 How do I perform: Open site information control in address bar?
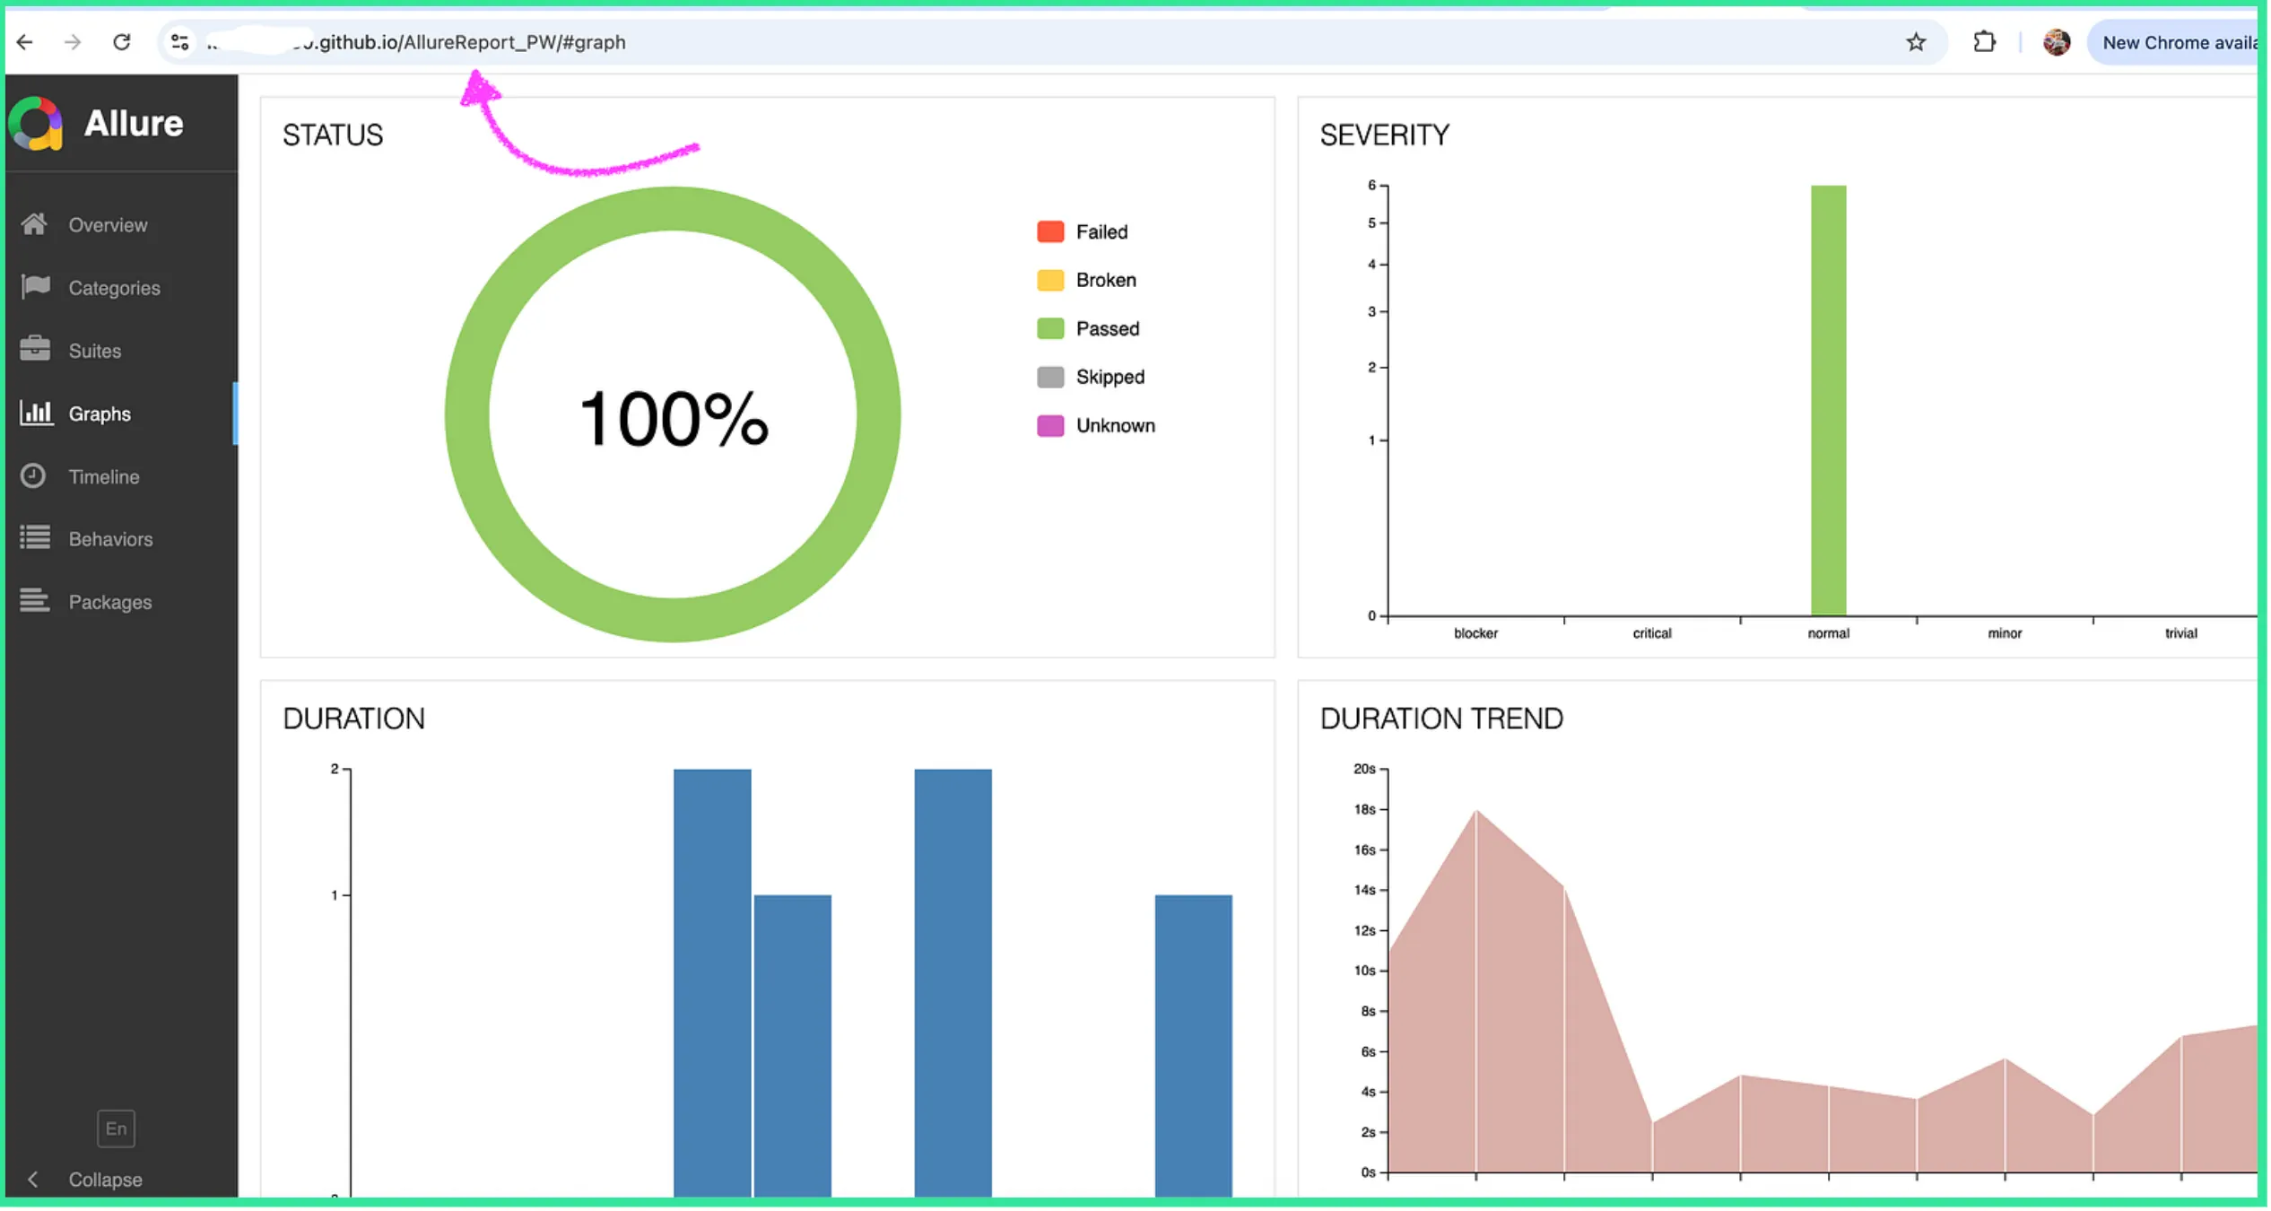179,42
